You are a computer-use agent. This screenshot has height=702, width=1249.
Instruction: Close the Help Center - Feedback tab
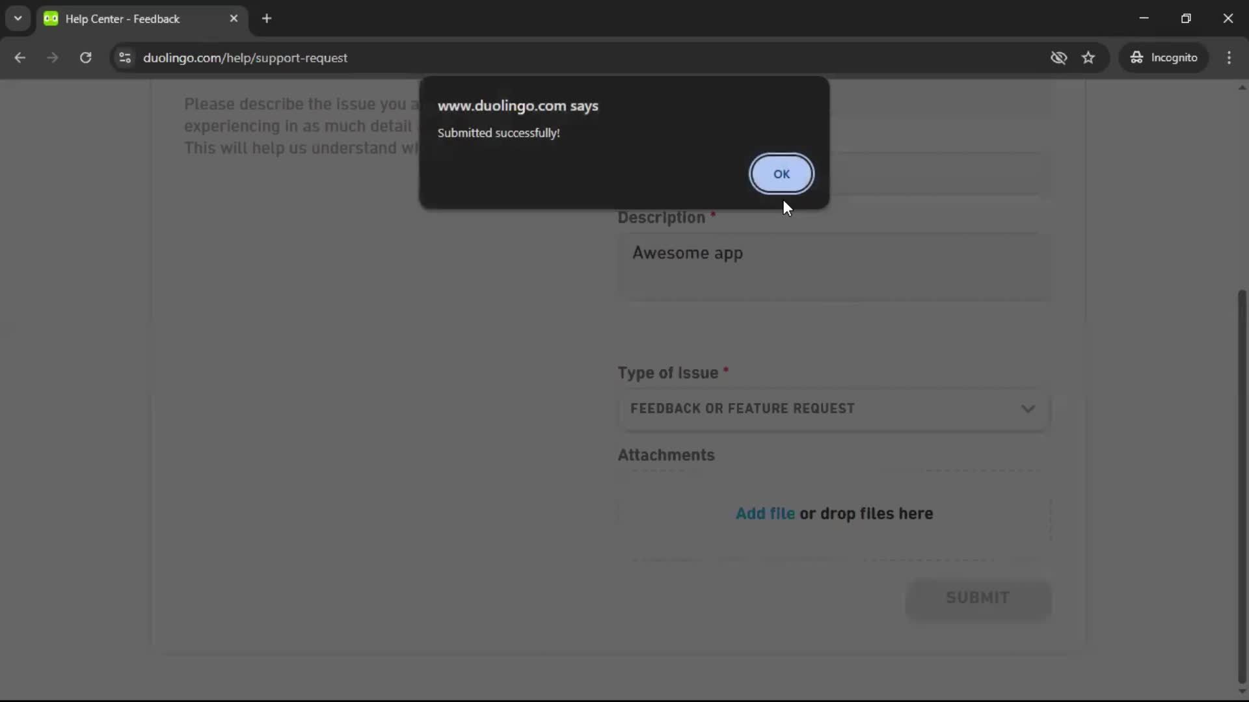tap(234, 18)
